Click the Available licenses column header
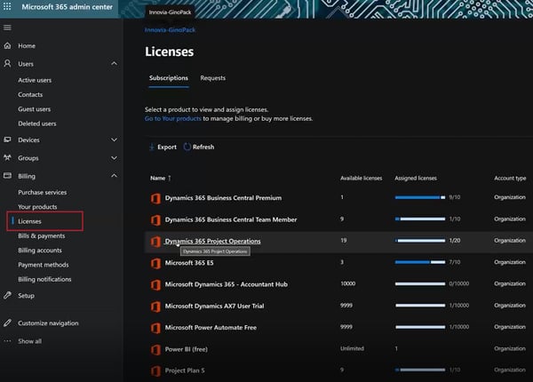The width and height of the screenshot is (533, 382). pyautogui.click(x=361, y=178)
